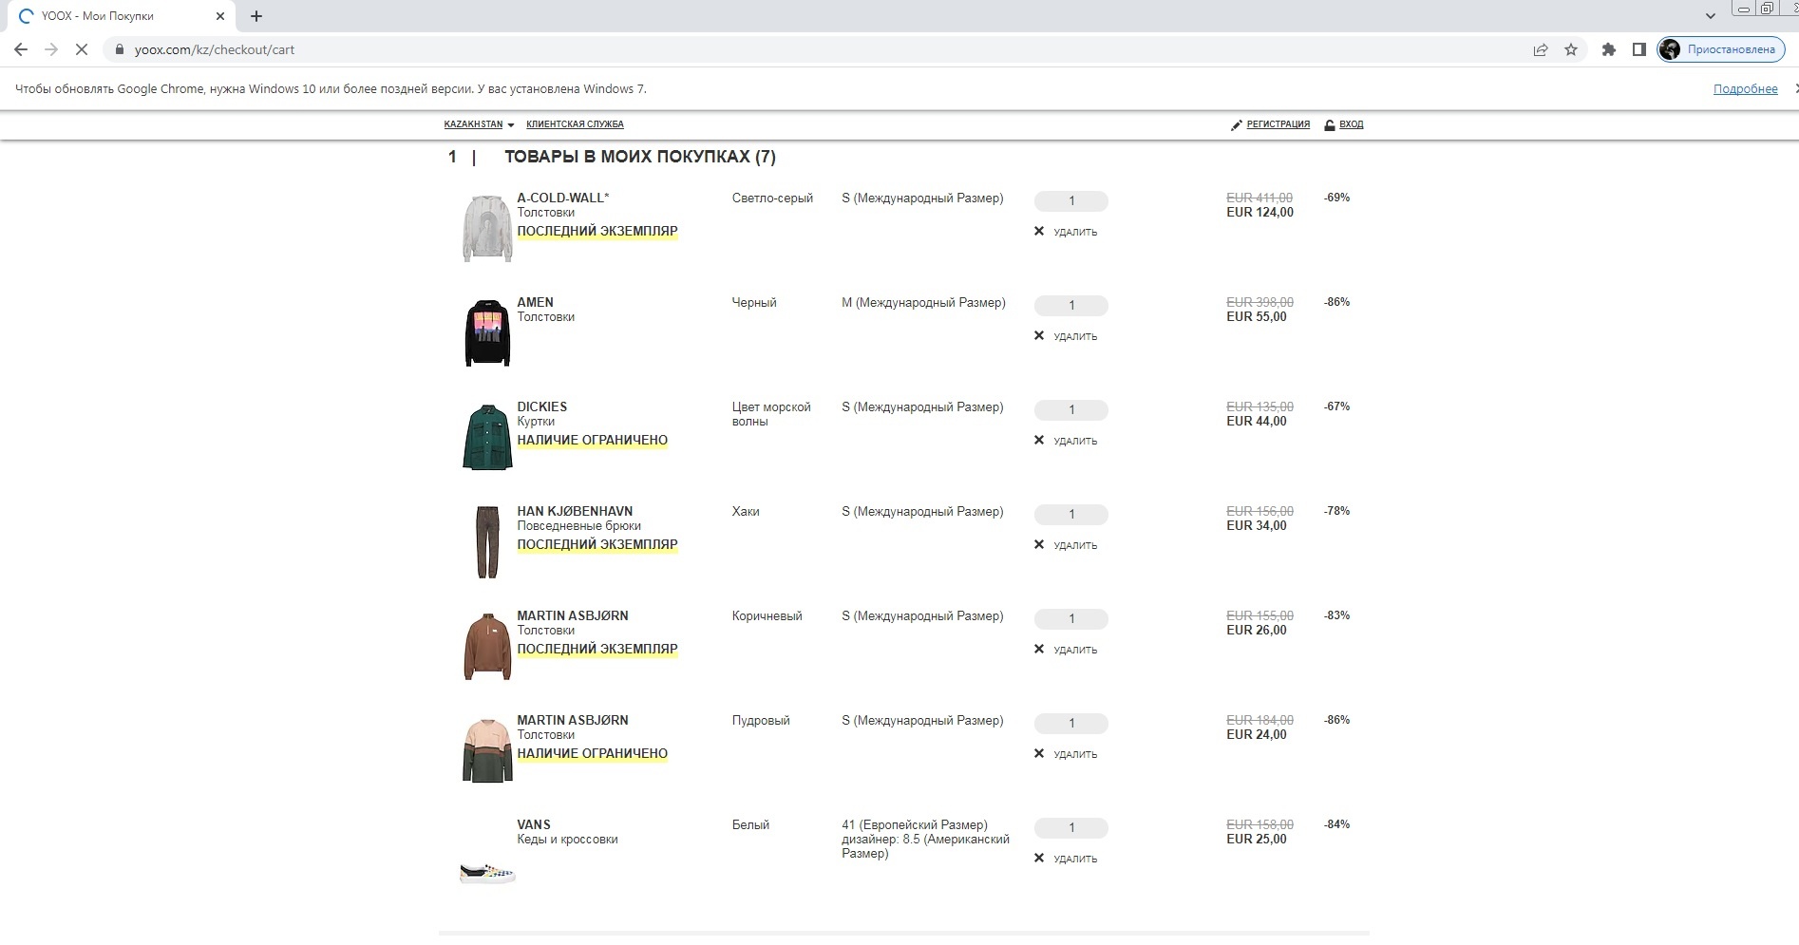
Task: Click quantity field for brown MARTIN ASBJØRN
Action: (1071, 619)
